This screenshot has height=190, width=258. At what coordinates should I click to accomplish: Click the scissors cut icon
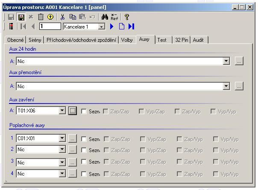63,17
